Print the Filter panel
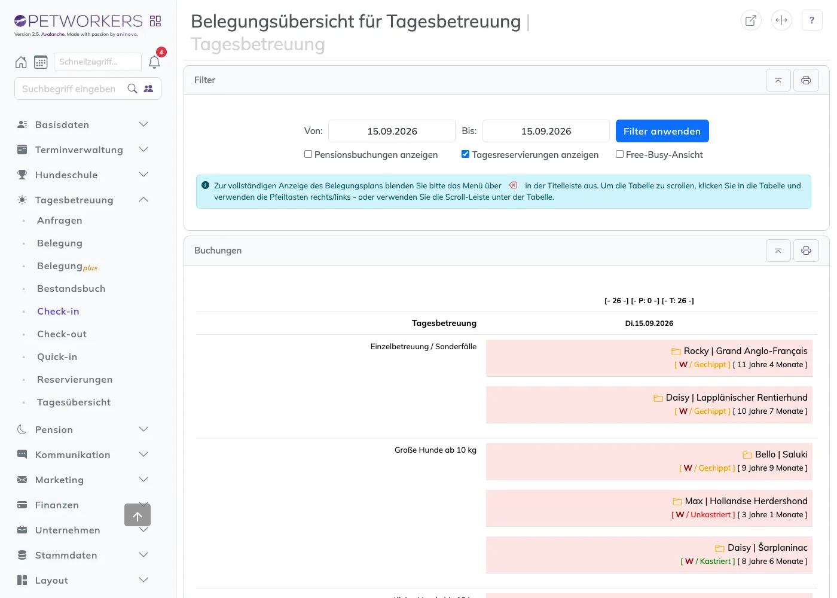 [x=806, y=80]
